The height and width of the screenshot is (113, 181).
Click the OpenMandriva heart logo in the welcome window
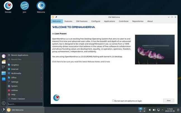(x=56, y=98)
